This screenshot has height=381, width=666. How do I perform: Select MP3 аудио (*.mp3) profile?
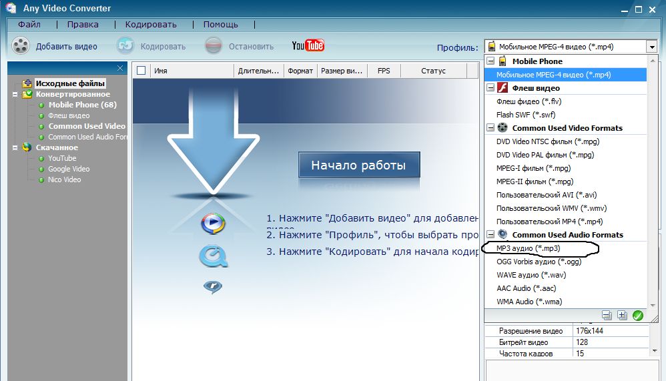(x=528, y=248)
